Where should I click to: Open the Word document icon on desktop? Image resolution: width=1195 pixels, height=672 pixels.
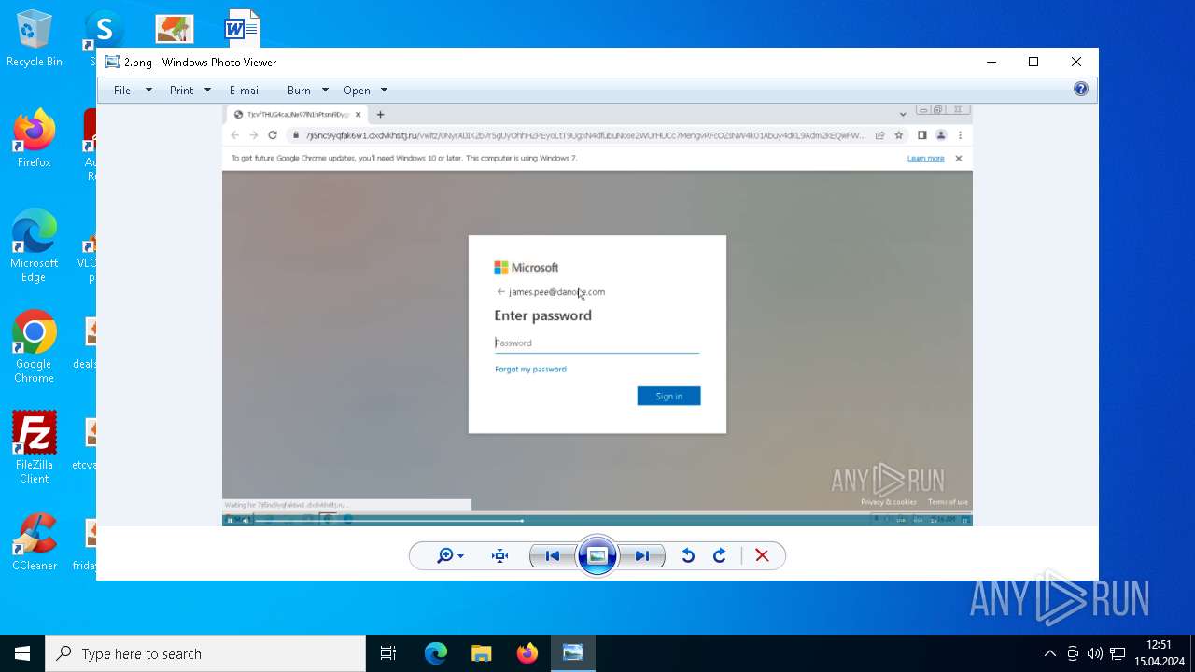tap(242, 28)
